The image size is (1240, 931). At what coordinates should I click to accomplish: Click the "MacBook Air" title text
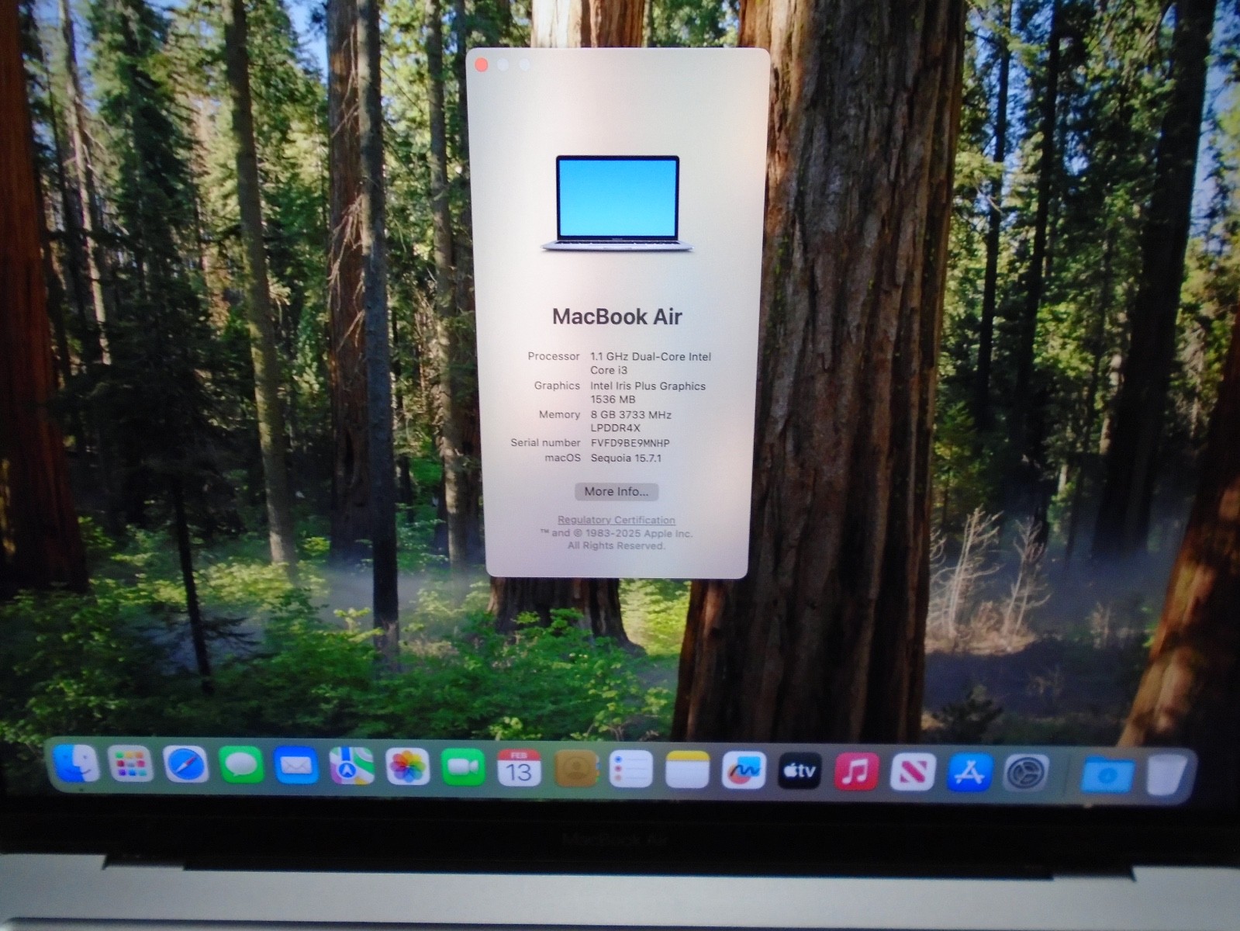pos(617,317)
